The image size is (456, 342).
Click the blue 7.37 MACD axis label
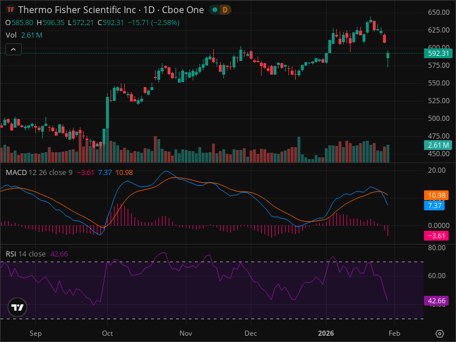(434, 206)
